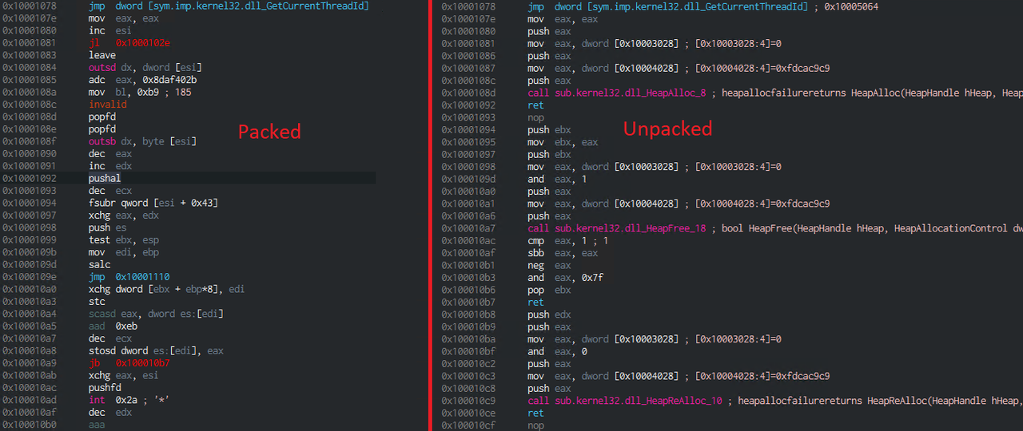Viewport: 1023px width, 431px height.
Task: Select the red Unpacked label
Action: 667,129
